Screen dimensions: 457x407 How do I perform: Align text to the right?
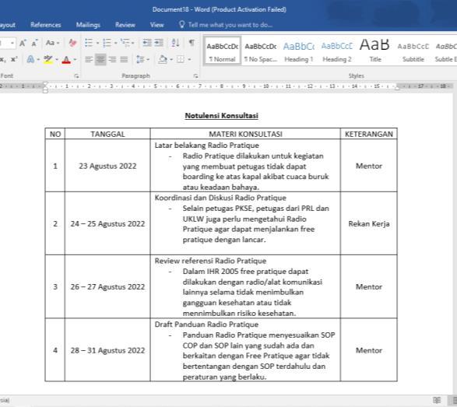point(112,60)
